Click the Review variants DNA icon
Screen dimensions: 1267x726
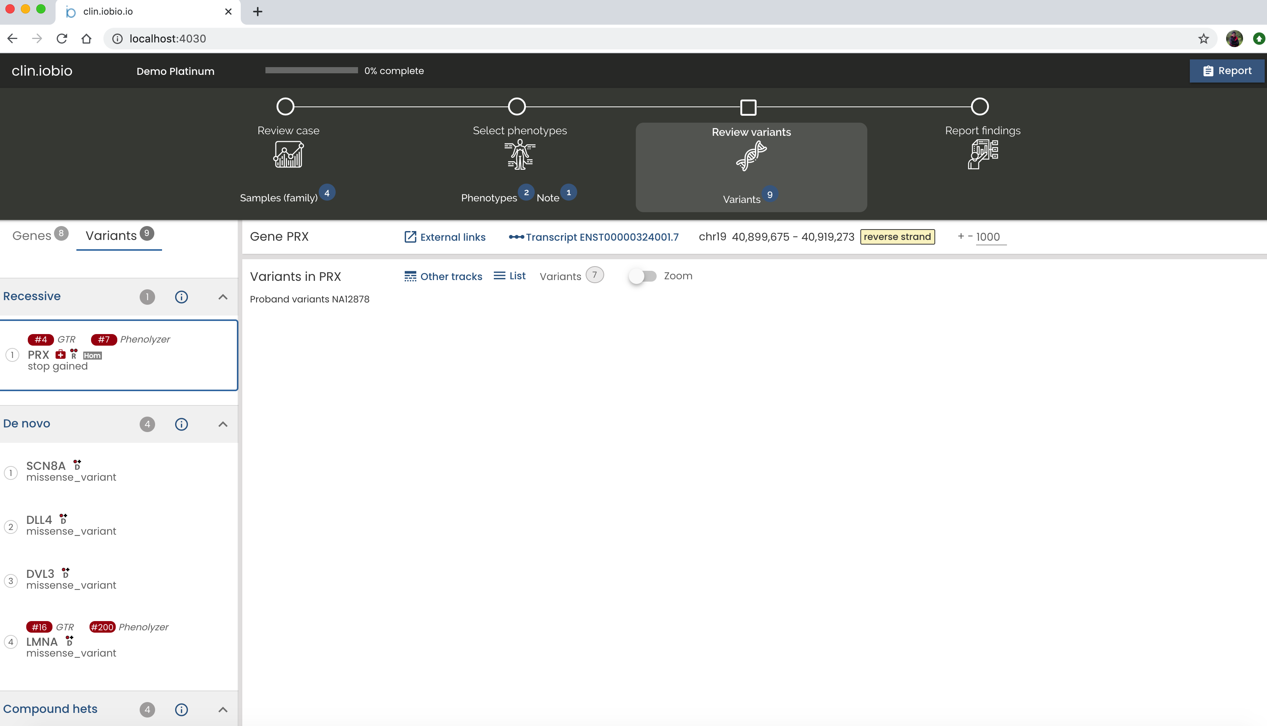751,156
